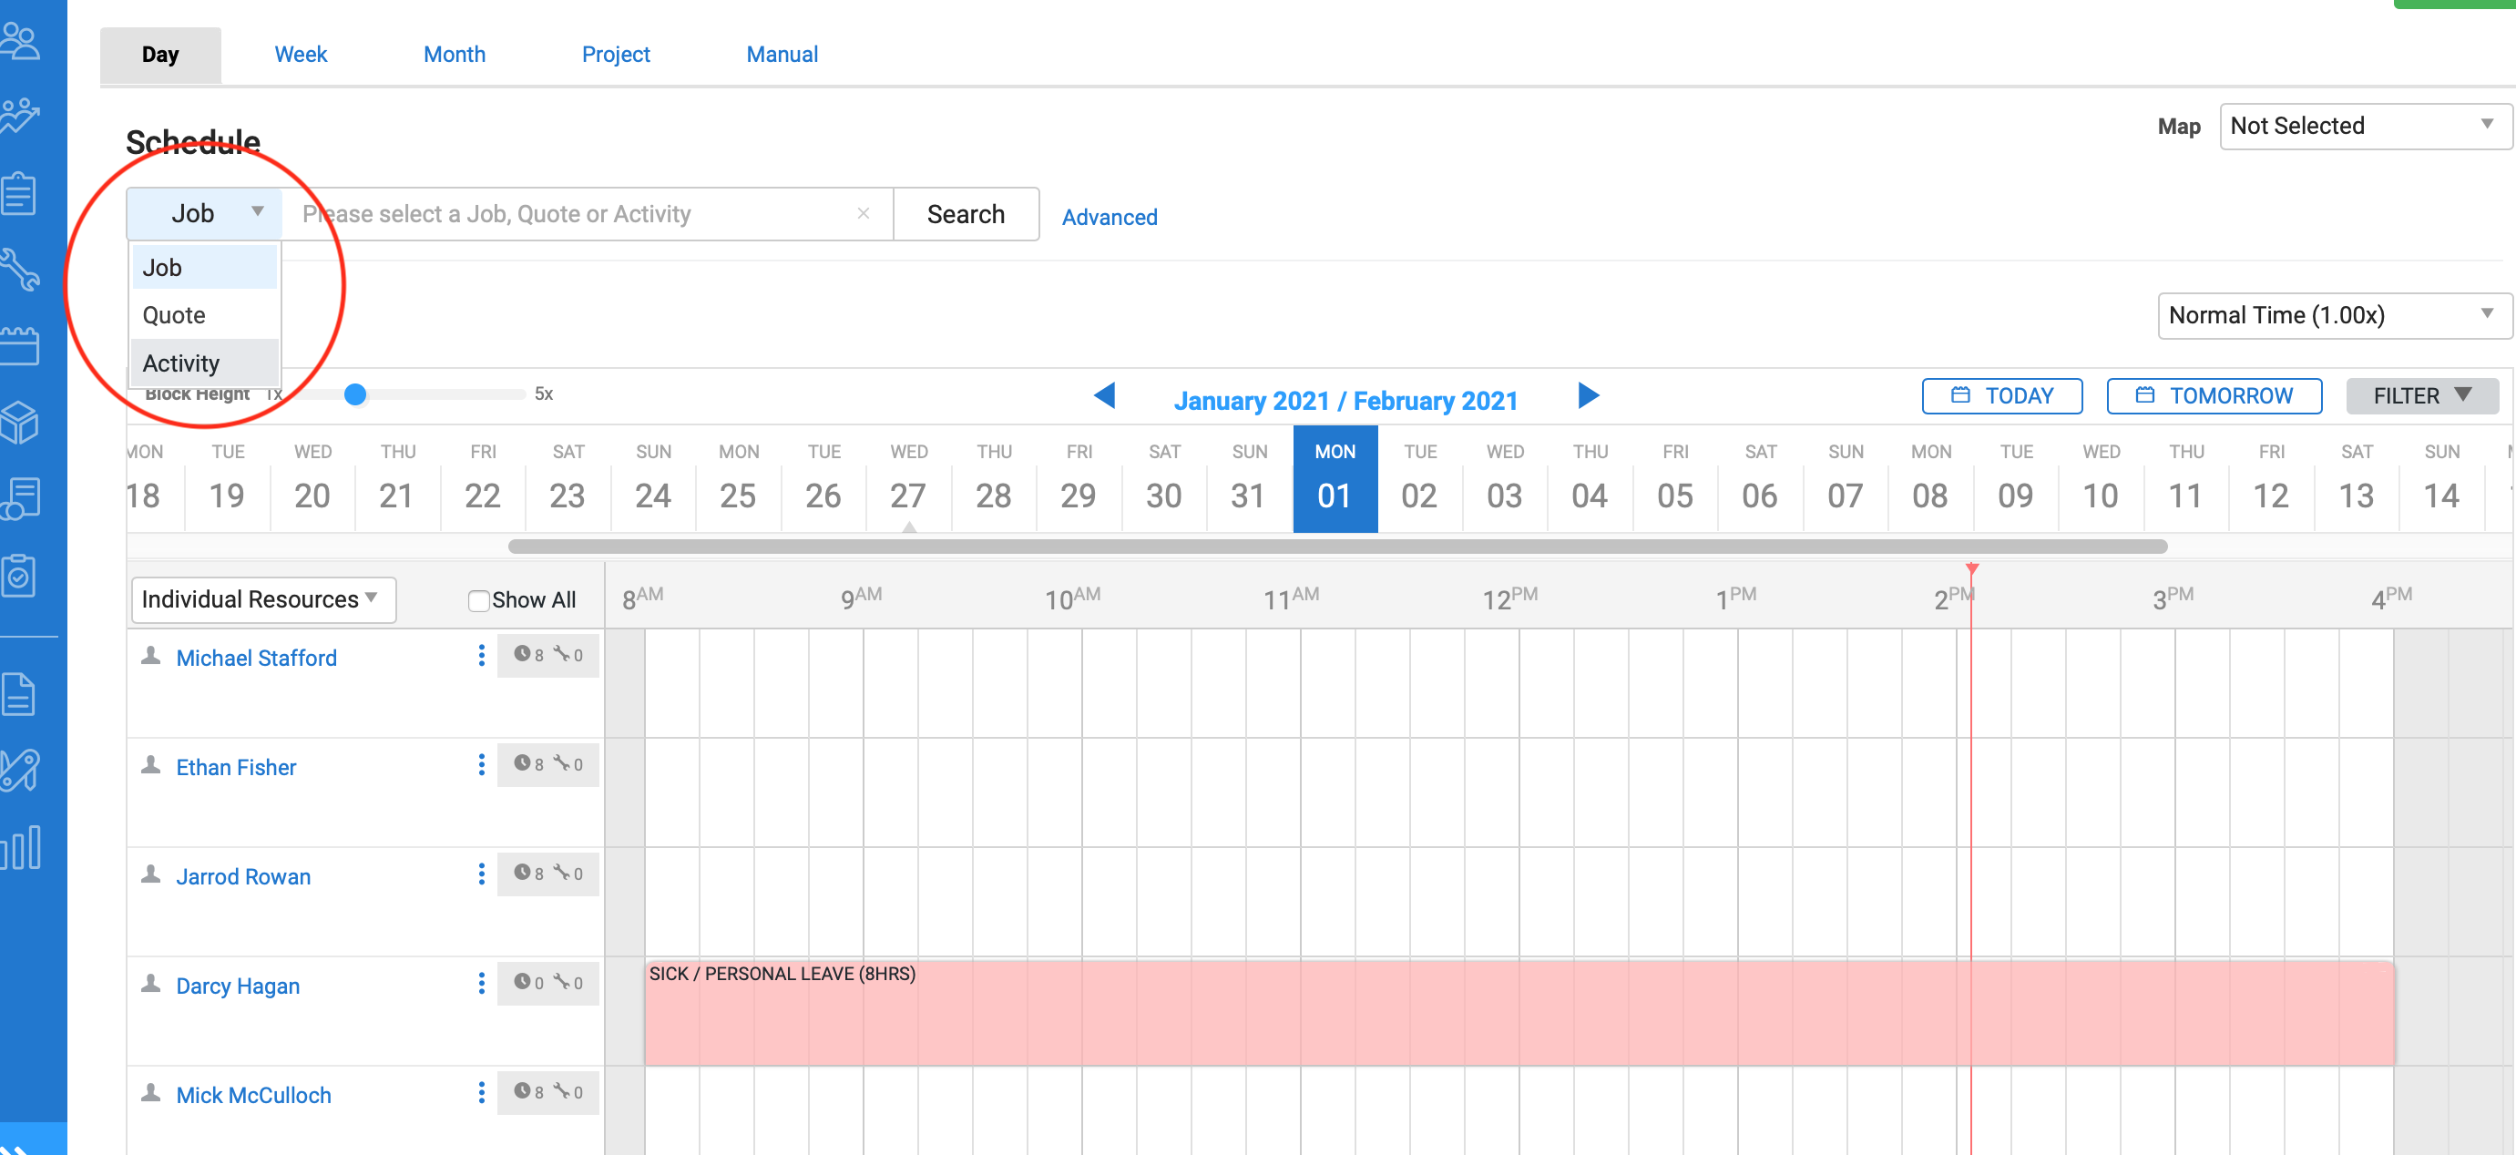Switch to the Month tab
2516x1155 pixels.
[x=455, y=55]
